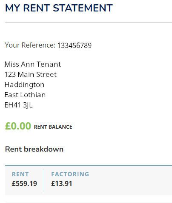Click the Rent breakdown heading
Image resolution: width=172 pixels, height=203 pixels.
tap(34, 149)
